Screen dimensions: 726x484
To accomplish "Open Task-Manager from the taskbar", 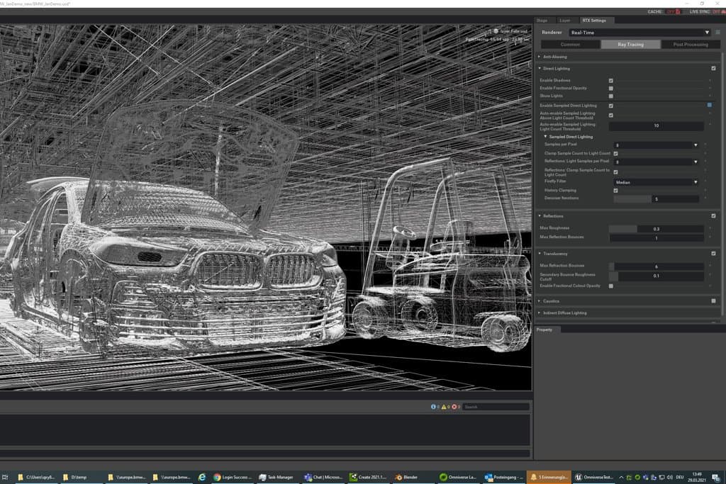I will tap(277, 477).
